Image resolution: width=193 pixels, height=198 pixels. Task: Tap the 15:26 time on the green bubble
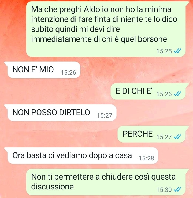click(164, 94)
